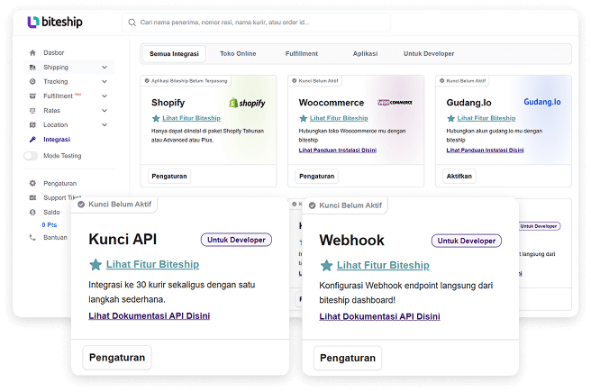This screenshot has width=591, height=392.
Task: Toggle the Mode Testing switch
Action: 32,156
